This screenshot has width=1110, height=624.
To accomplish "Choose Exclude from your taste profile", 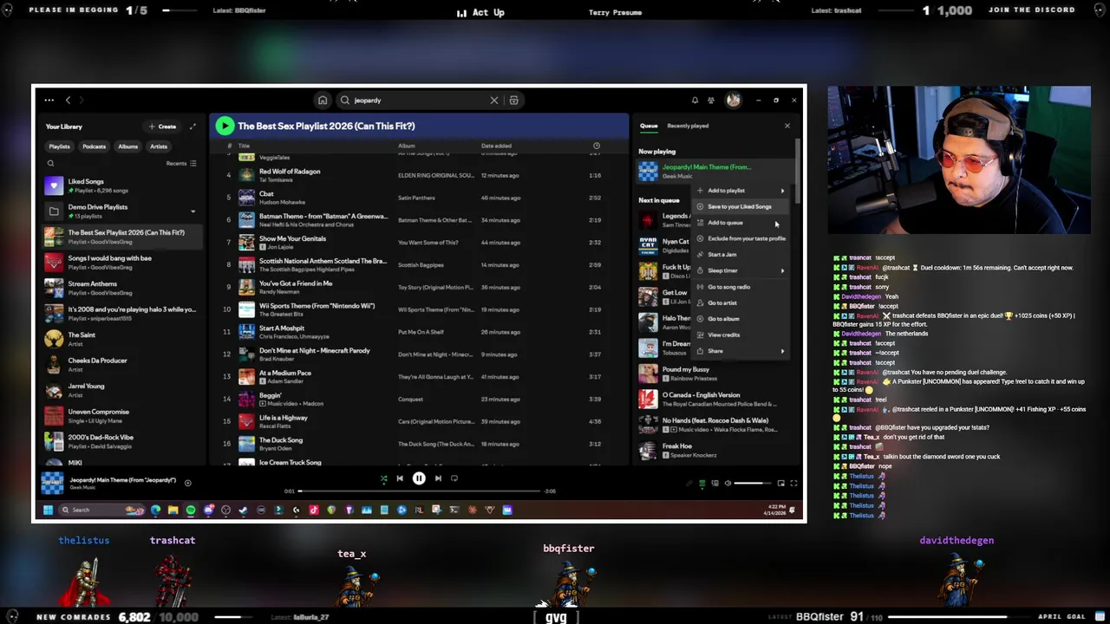I will point(741,238).
